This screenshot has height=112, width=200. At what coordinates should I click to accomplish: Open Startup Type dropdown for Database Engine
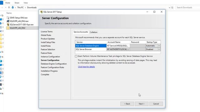click(x=159, y=46)
